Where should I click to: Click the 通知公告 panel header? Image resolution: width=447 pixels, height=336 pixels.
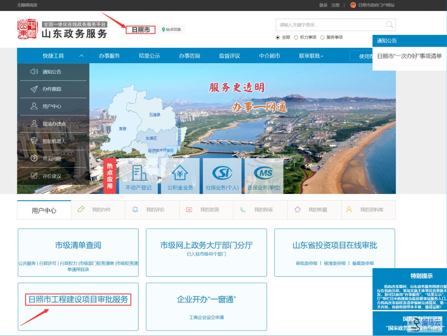point(410,41)
